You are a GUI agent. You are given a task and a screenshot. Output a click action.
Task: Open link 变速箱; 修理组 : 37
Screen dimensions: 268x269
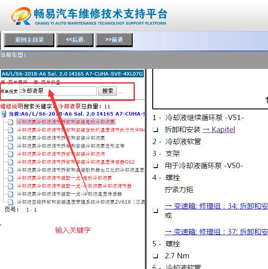coord(216,232)
